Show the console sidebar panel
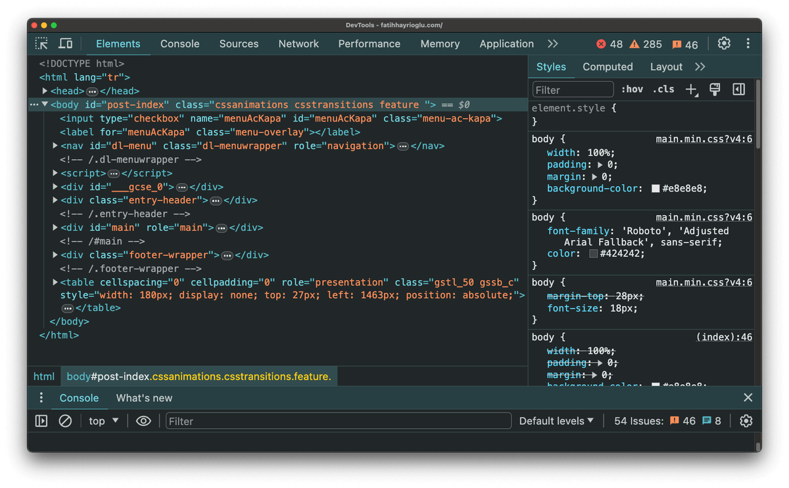Viewport: 789px width, 488px height. (x=41, y=421)
